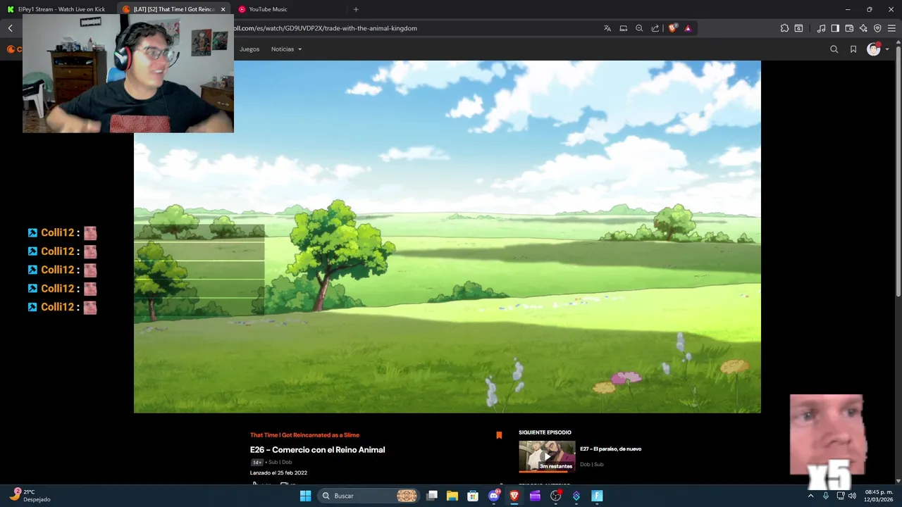Open That Time I Got Reincarnated series link
The width and height of the screenshot is (902, 507).
tap(304, 435)
